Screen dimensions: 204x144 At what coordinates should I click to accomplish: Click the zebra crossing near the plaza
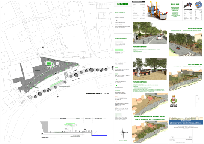coord(66,75)
